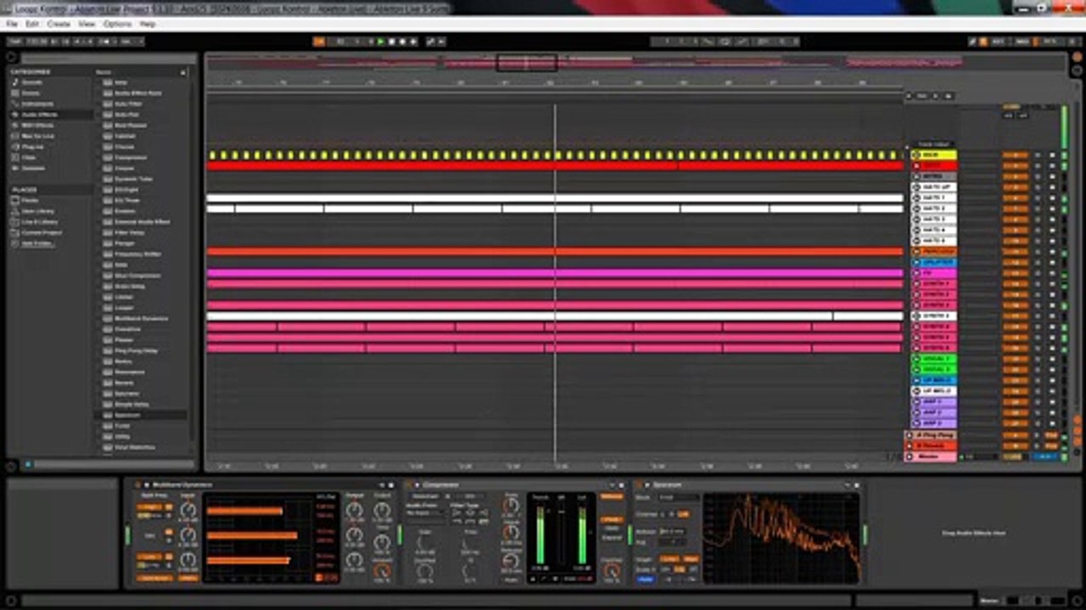
Task: Collapse the browser with the show/hide triangle
Action: click(12, 58)
